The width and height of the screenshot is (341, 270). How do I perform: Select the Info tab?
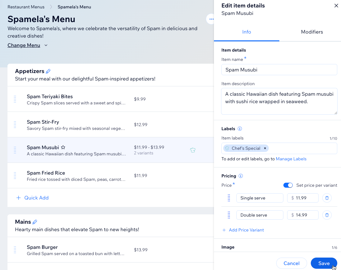pyautogui.click(x=246, y=32)
